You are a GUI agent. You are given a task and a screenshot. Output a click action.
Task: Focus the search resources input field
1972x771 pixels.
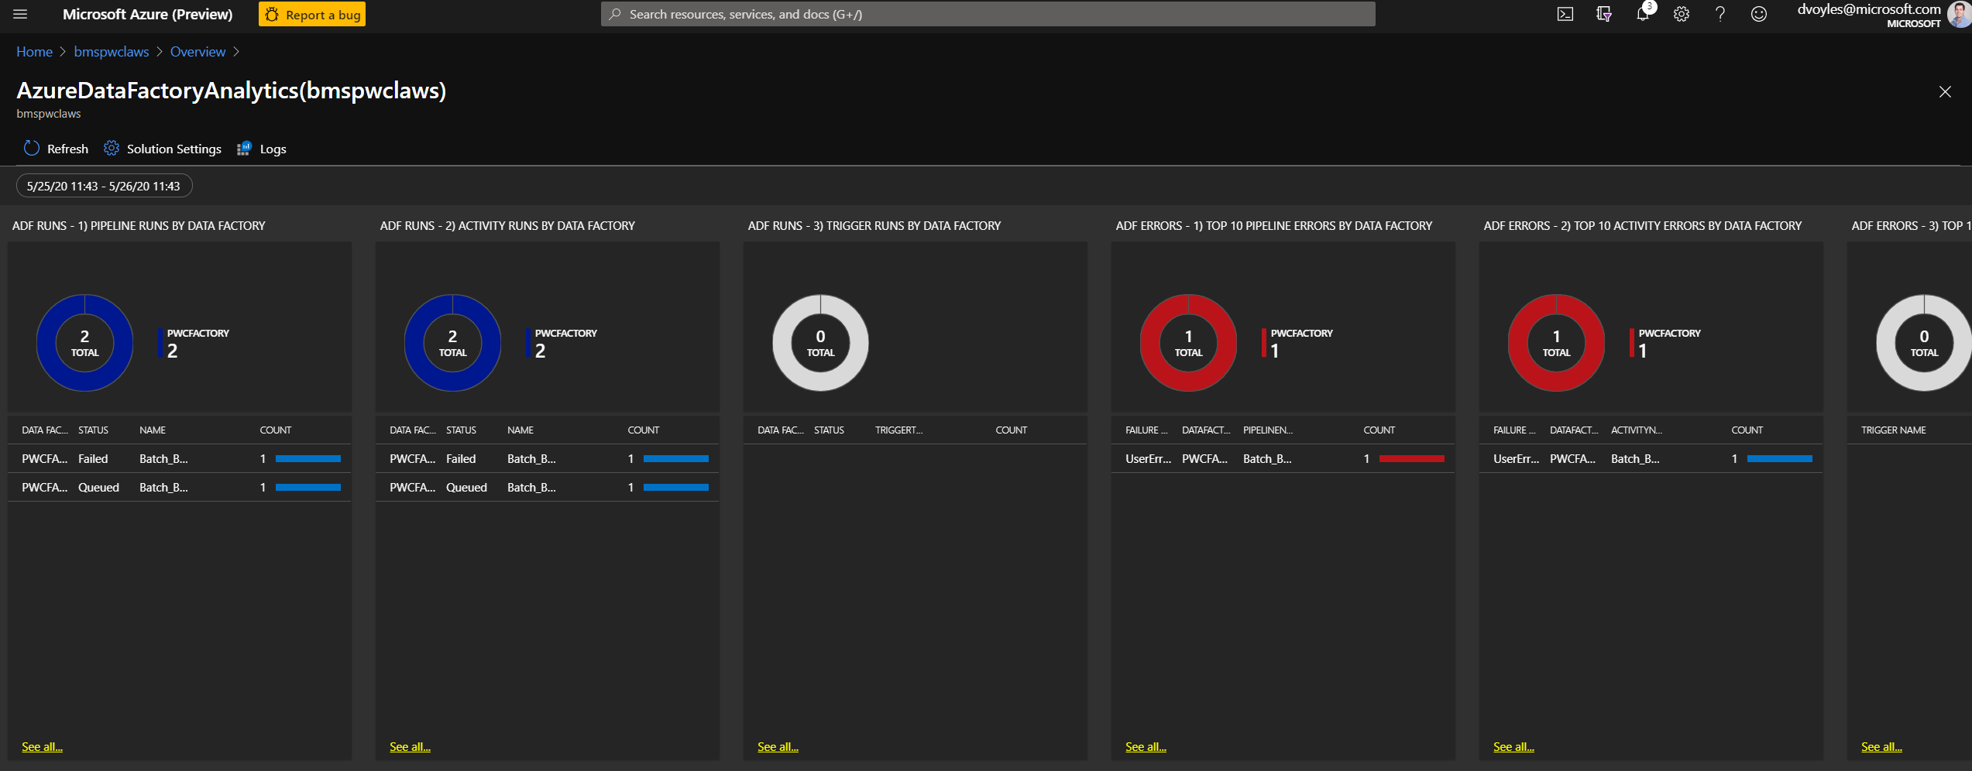[x=988, y=14]
